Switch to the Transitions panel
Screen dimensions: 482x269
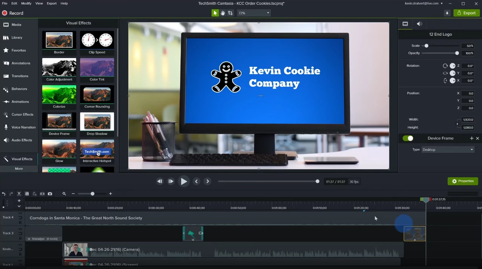coord(19,76)
